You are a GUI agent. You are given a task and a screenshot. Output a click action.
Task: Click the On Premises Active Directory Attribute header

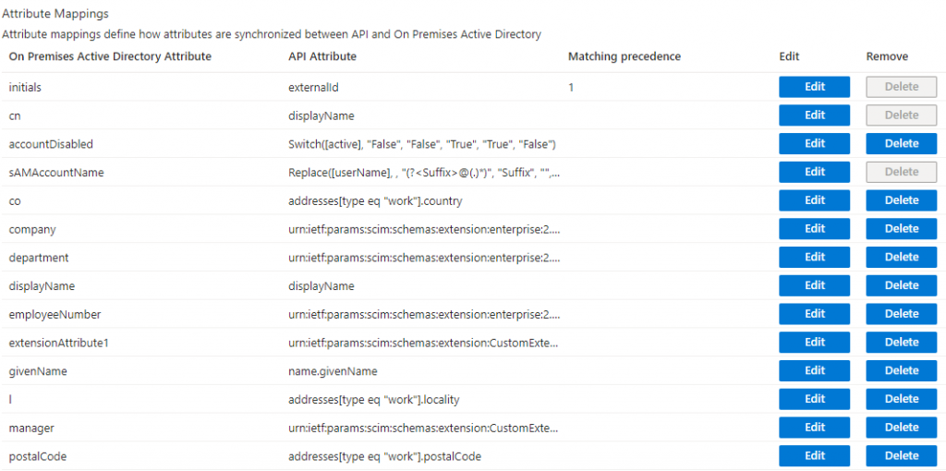(x=110, y=57)
